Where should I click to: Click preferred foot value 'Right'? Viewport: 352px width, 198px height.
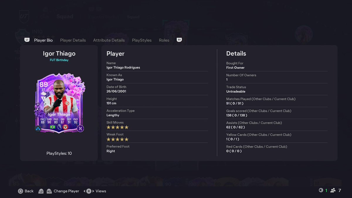coord(111,151)
